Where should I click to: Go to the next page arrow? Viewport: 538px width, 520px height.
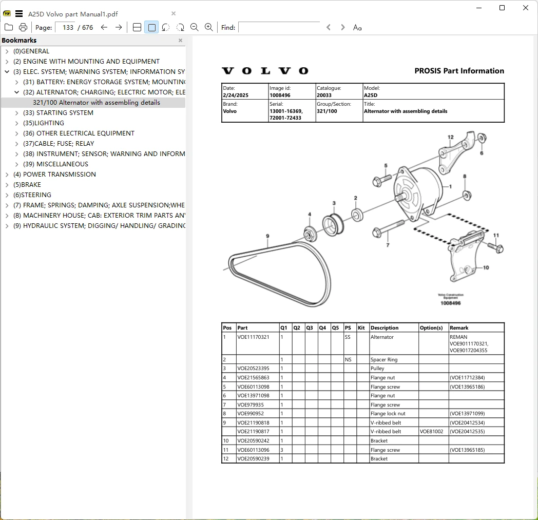click(x=119, y=27)
